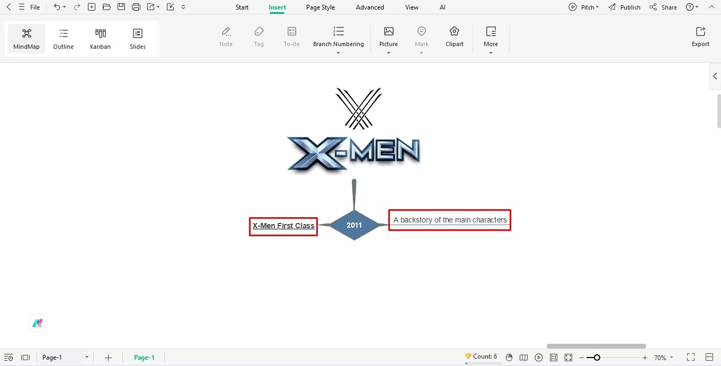Click the map view icon in status bar

[x=524, y=358]
